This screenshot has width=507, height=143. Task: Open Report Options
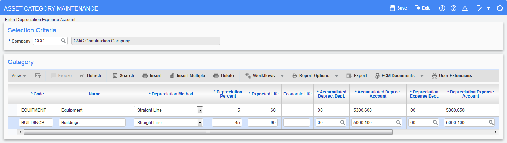point(311,76)
